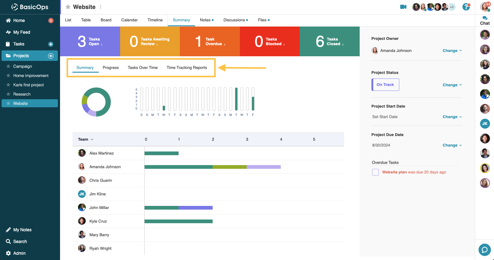Select the Tasks Over Time sub-tab
This screenshot has width=494, height=260.
tap(143, 68)
